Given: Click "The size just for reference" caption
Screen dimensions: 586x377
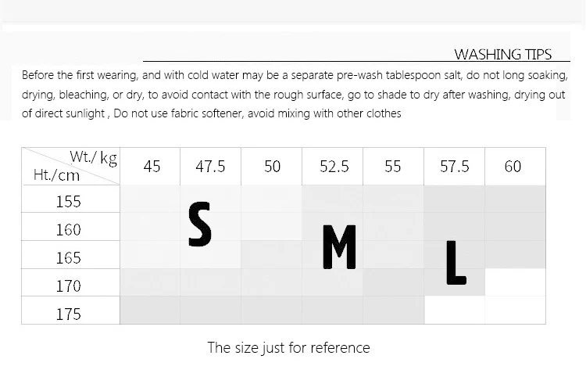Looking at the screenshot, I should 288,347.
